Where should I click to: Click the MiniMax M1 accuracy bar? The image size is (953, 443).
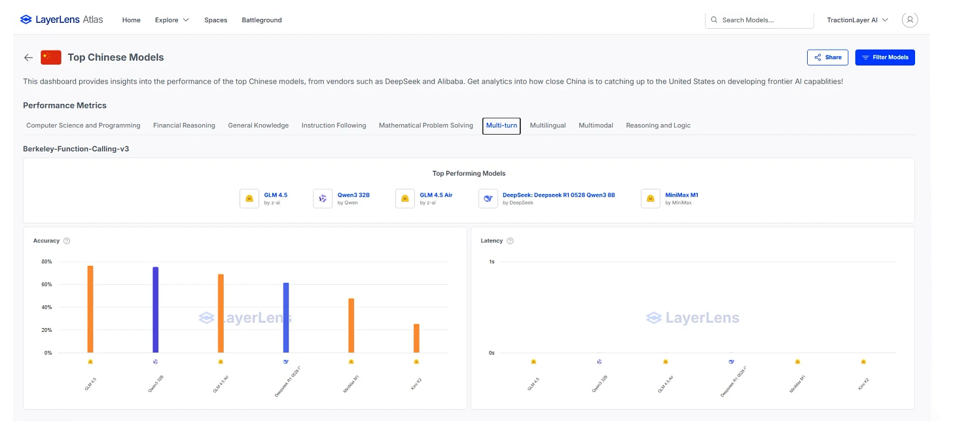coord(351,325)
